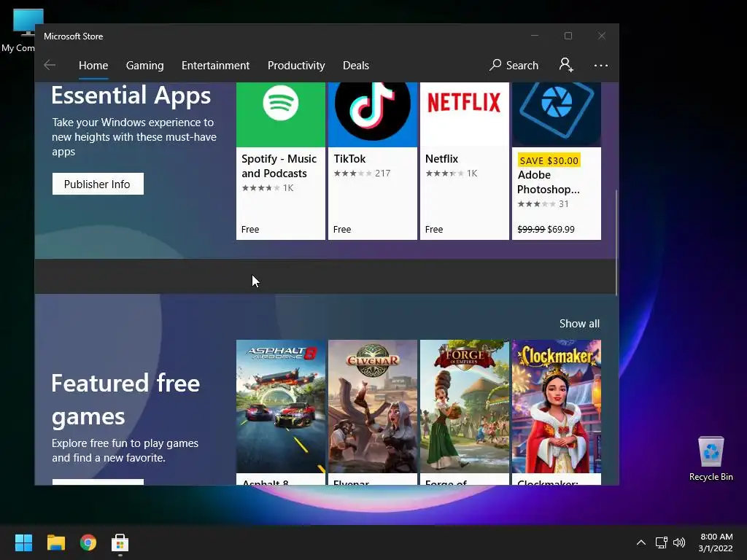Switch to the Entertainment tab
747x560 pixels.
point(215,65)
